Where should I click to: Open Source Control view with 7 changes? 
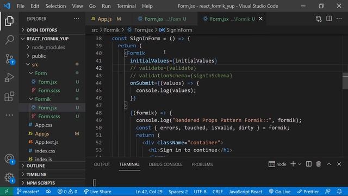click(9, 59)
